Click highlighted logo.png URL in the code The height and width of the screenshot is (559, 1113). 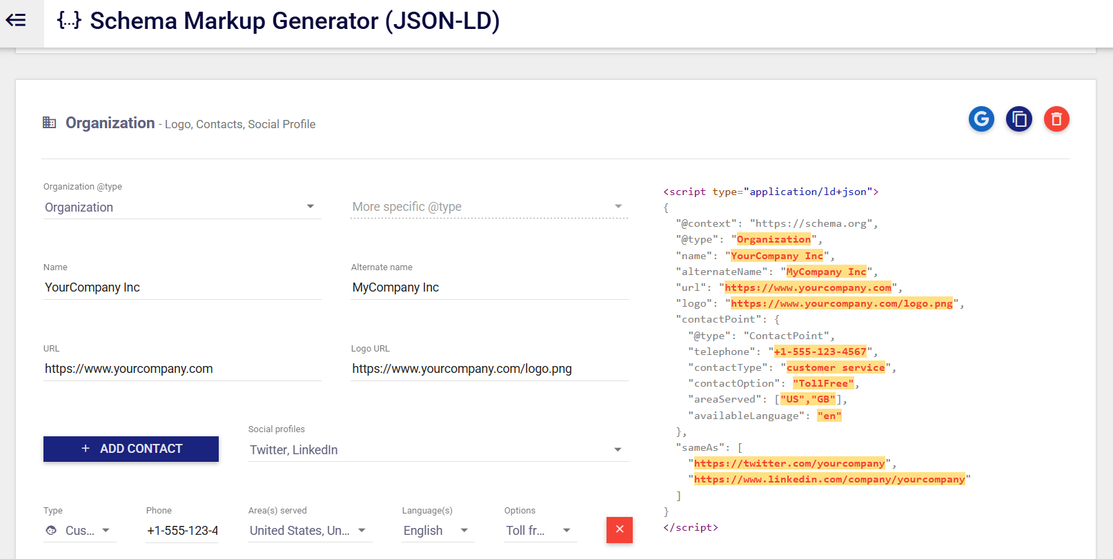(842, 303)
